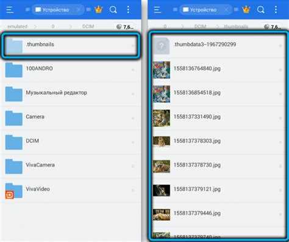
Task: Tap the crown premium icon in right panel
Action: 246,10
